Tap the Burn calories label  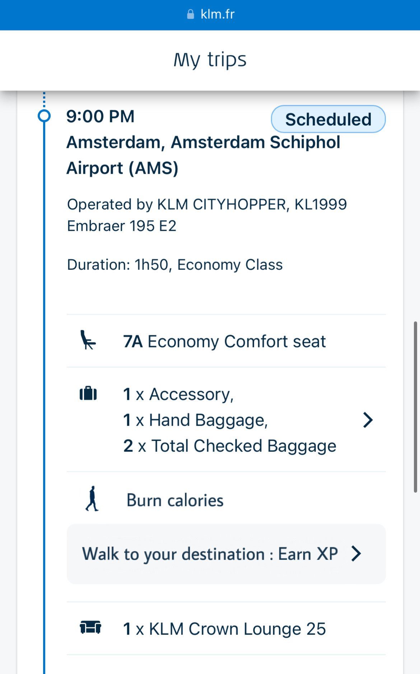pyautogui.click(x=175, y=500)
